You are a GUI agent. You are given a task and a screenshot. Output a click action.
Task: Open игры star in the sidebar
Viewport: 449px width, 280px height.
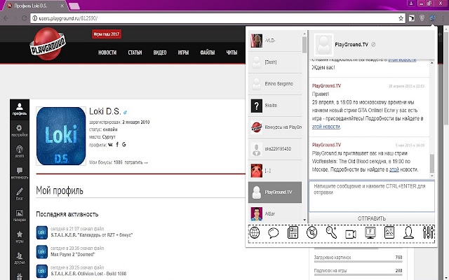[20, 237]
